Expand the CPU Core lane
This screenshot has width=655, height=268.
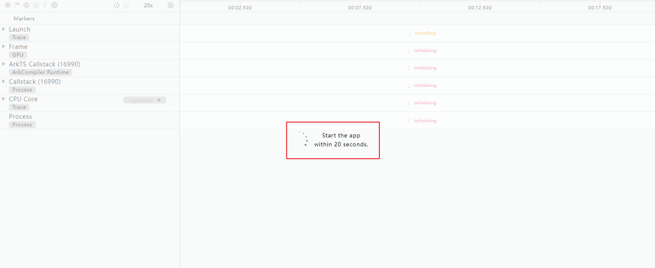pyautogui.click(x=4, y=99)
